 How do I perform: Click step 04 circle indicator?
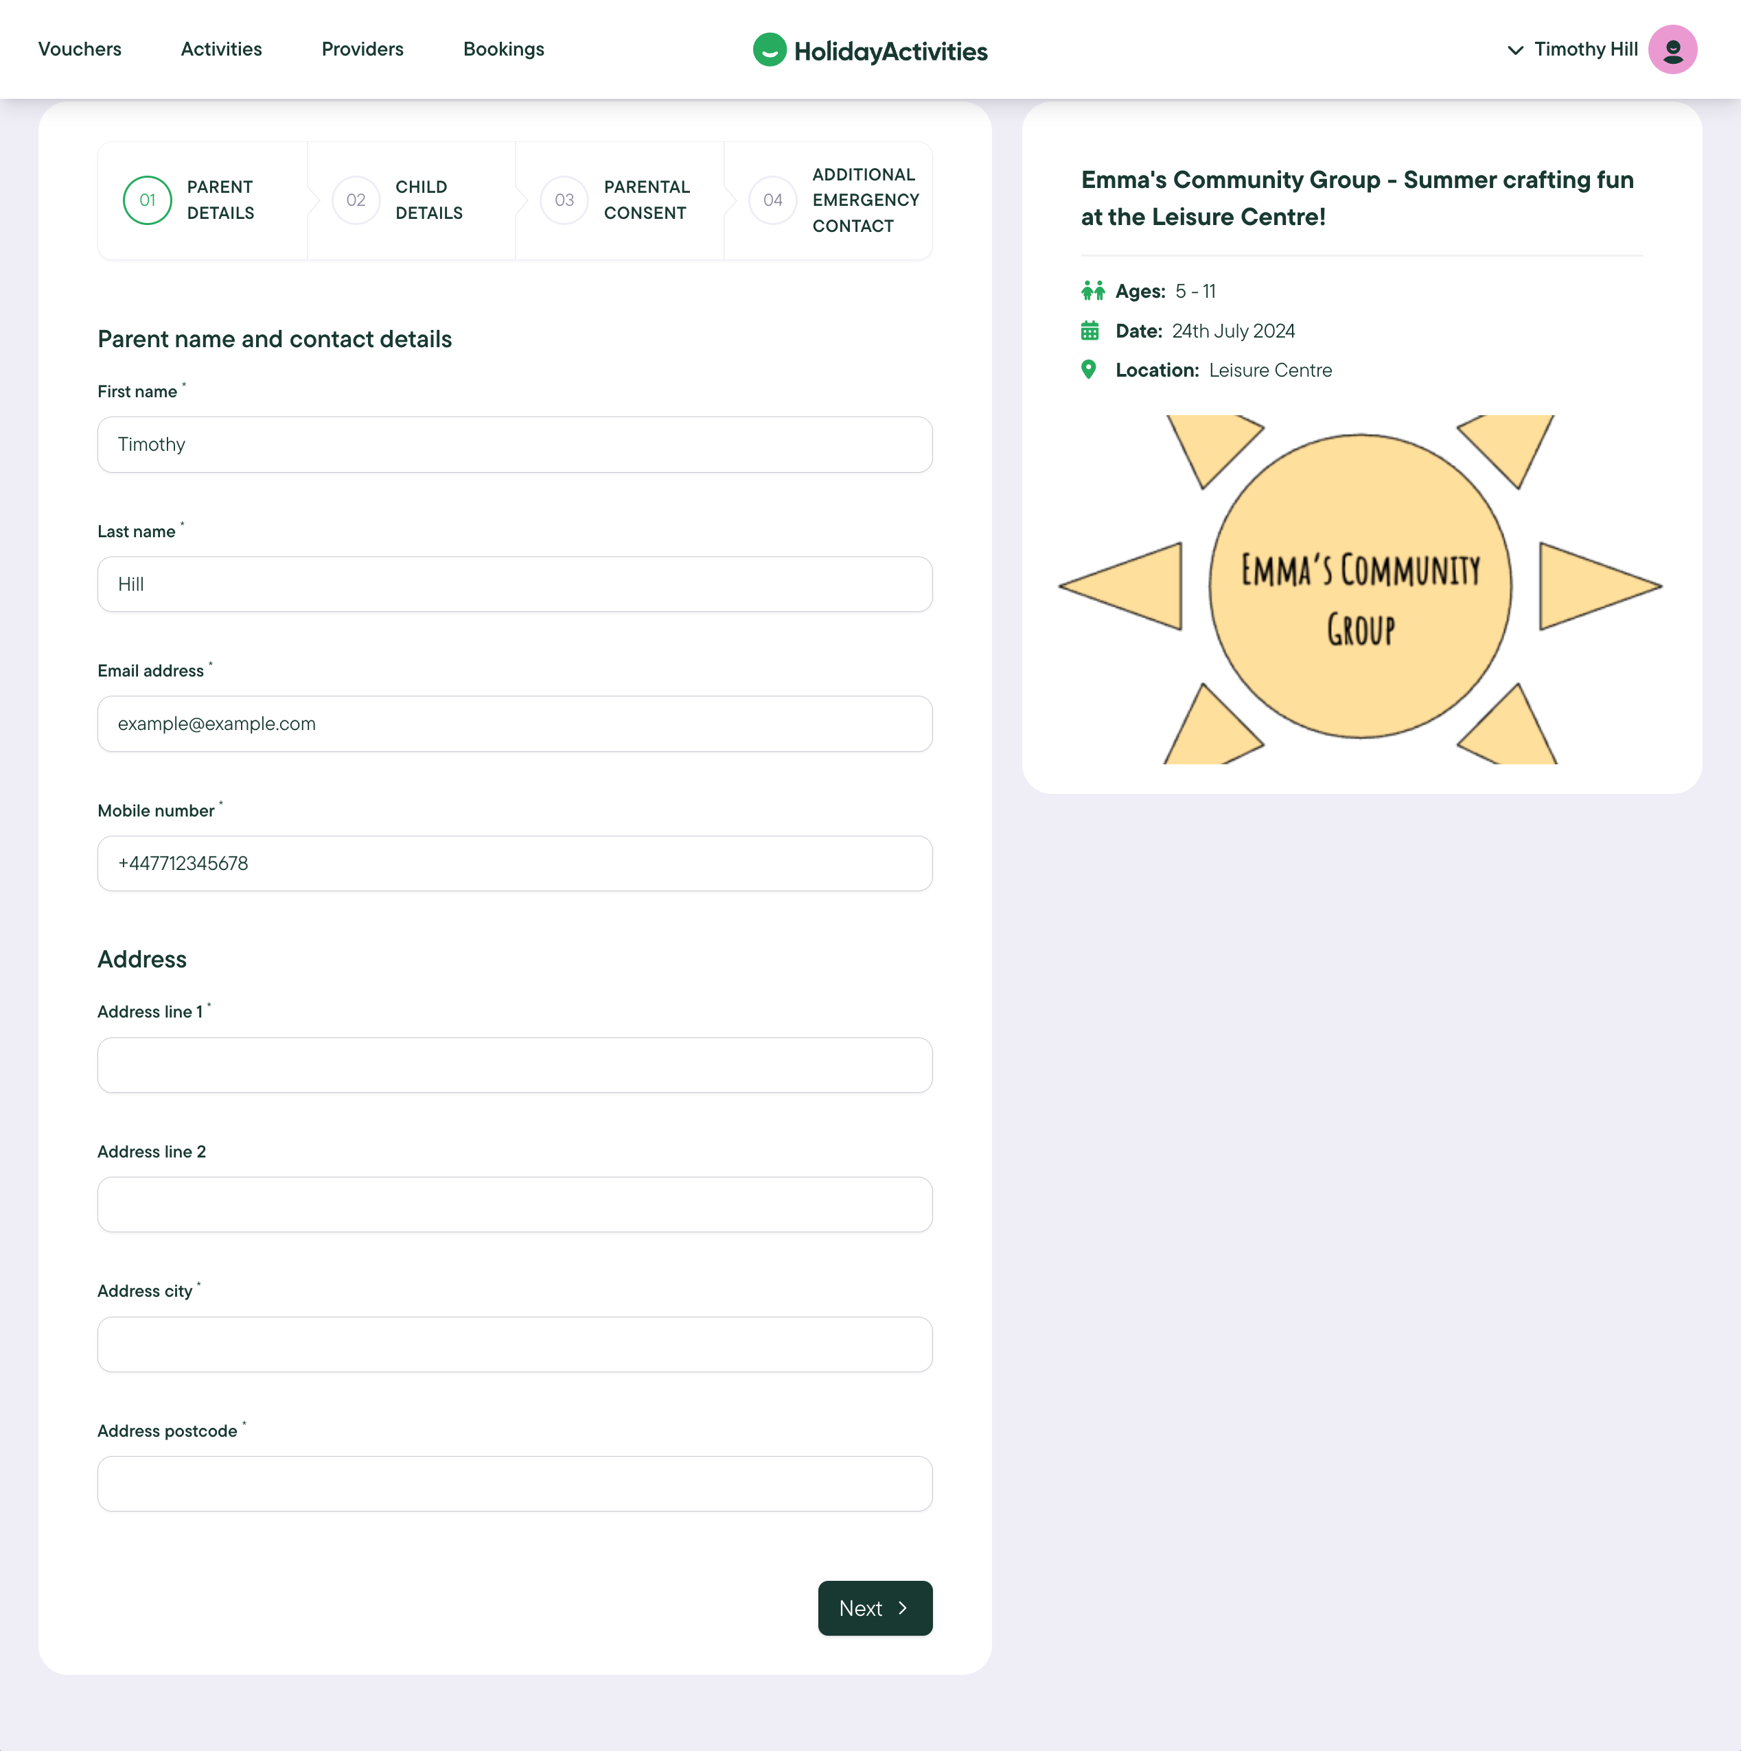[x=772, y=200]
